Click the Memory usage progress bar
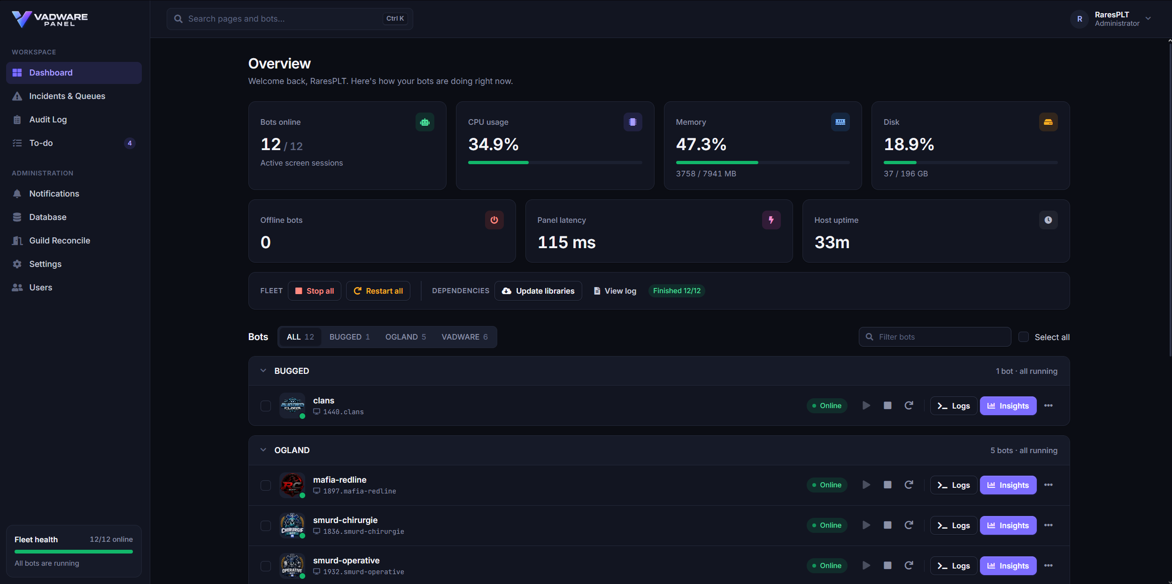This screenshot has height=584, width=1172. 763,162
